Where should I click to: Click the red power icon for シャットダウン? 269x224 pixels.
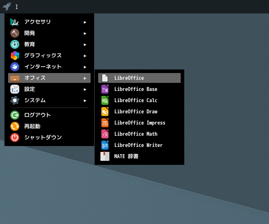(x=15, y=138)
